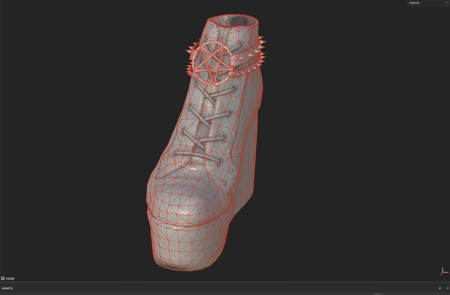Click the origin of the axis gizmo

443,272
